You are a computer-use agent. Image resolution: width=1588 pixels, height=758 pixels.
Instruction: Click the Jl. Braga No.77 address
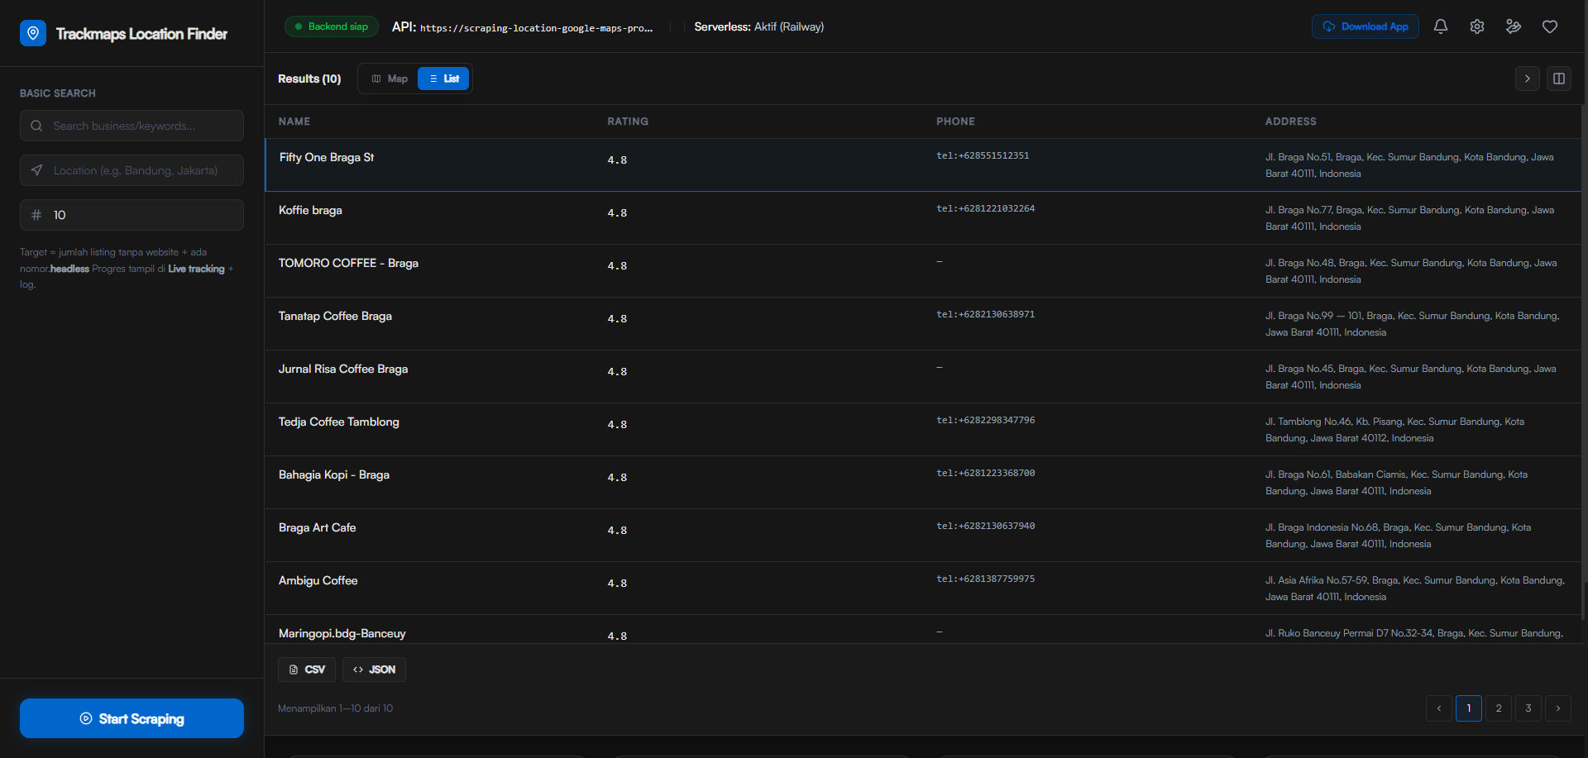(1409, 218)
